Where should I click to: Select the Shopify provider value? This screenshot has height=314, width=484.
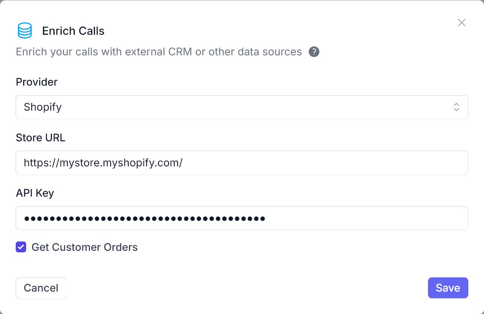coord(43,107)
